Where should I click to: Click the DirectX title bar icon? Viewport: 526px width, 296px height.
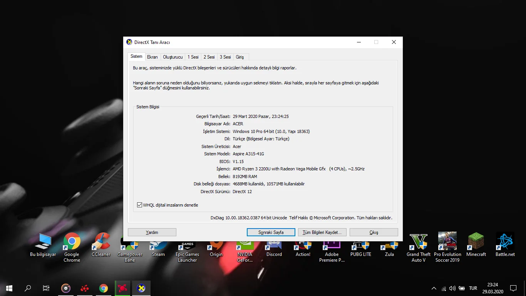(x=129, y=42)
